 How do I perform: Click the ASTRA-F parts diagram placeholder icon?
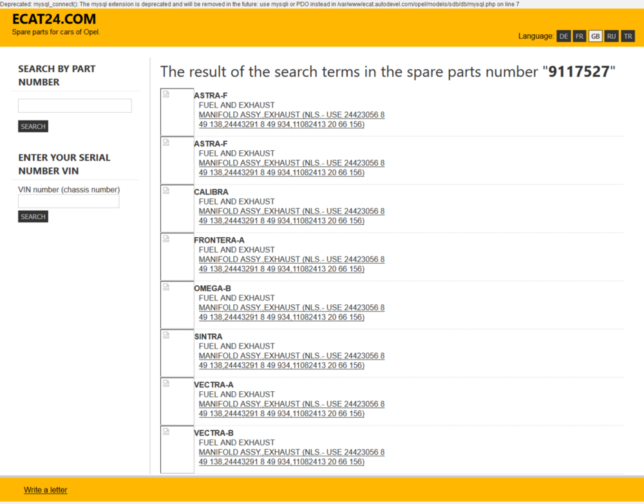pyautogui.click(x=167, y=95)
